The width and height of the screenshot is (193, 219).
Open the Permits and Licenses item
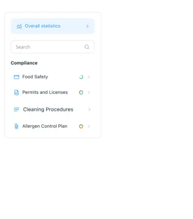[52, 93]
